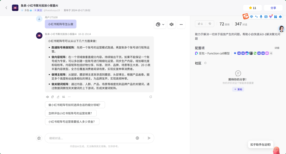Refresh the 社区 community section

tap(205, 63)
